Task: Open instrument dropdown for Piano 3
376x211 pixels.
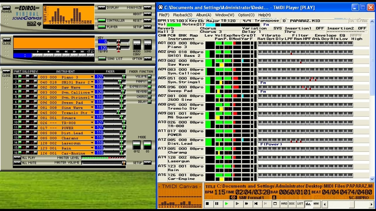Action: tap(92, 77)
